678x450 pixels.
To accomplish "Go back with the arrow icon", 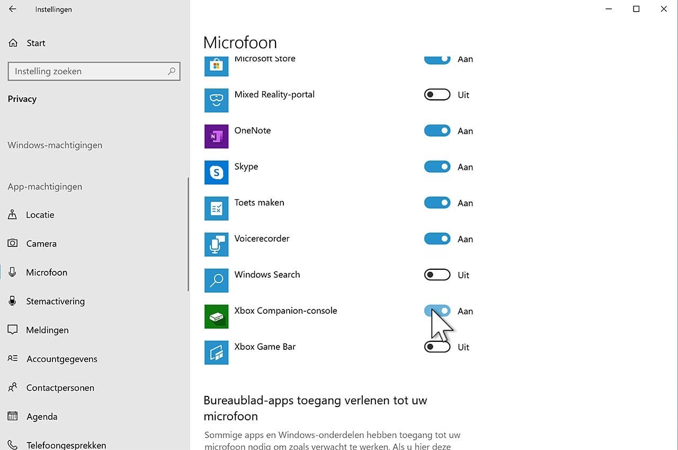I will click(x=13, y=9).
